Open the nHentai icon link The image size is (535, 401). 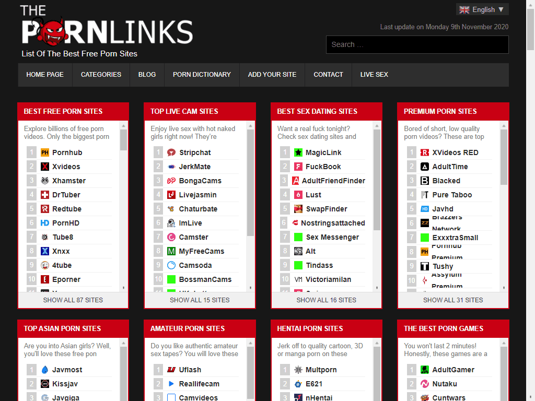coord(297,397)
